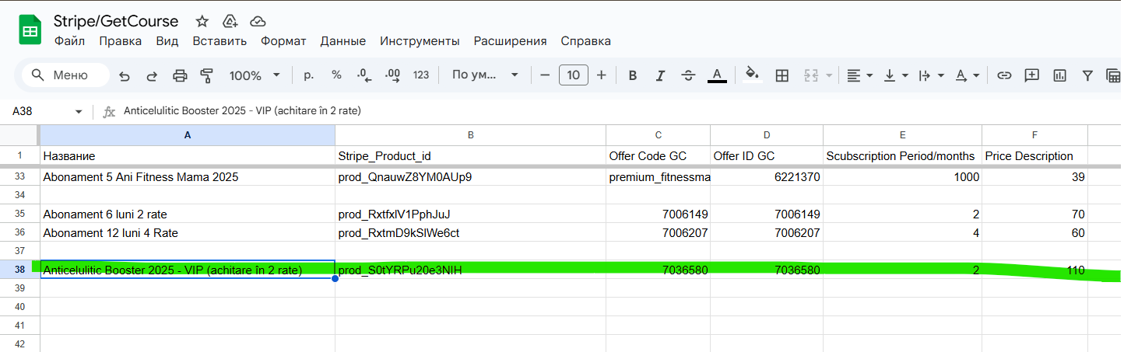The width and height of the screenshot is (1124, 352).
Task: Click the move document folder icon
Action: pyautogui.click(x=230, y=22)
